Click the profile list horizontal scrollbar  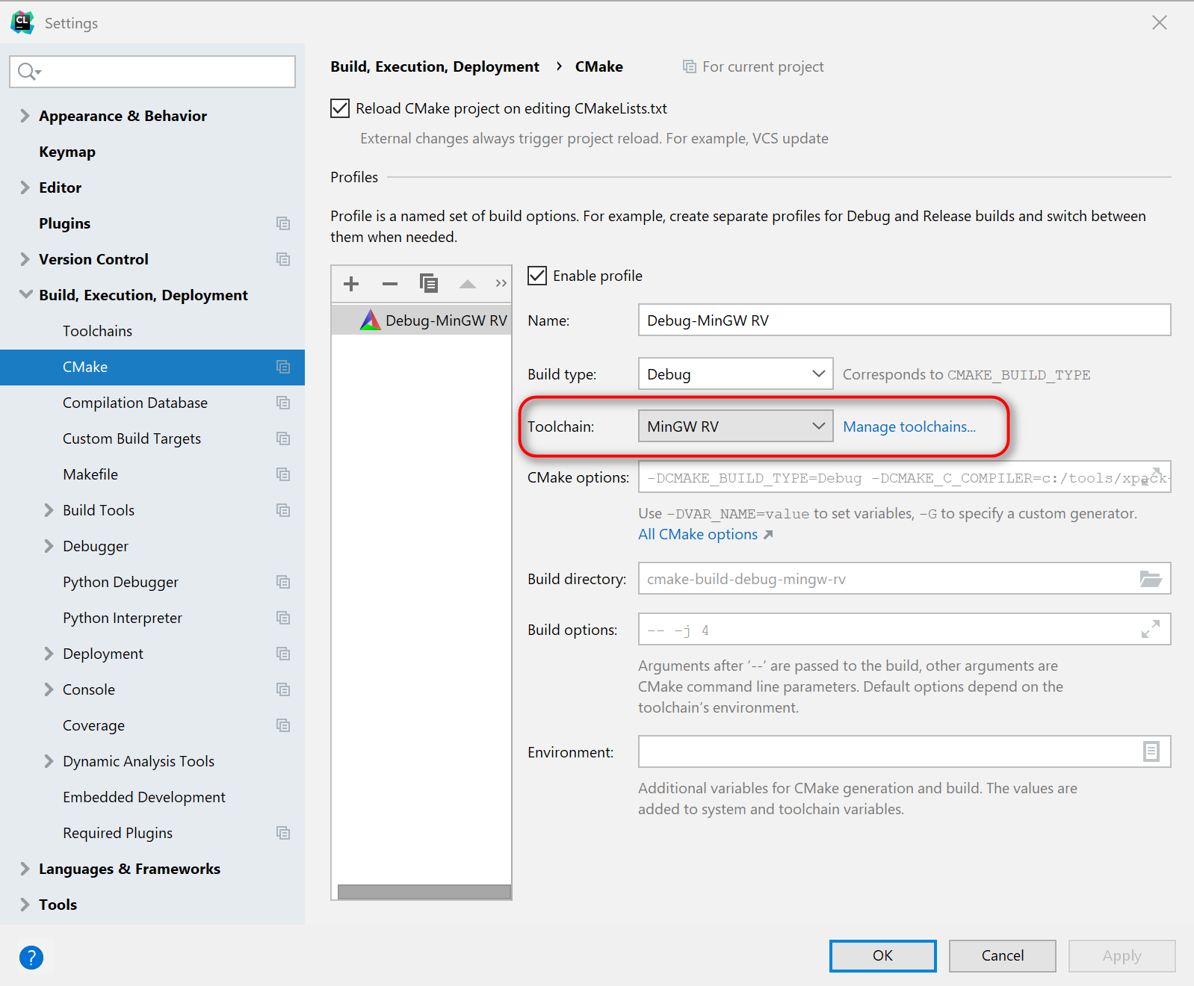point(424,892)
